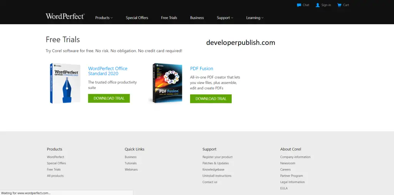Screen dimensions: 394x195
Task: Open the Legal Information link
Action: click(292, 182)
